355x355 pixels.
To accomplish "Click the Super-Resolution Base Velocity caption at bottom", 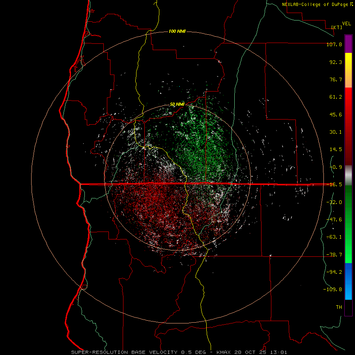I will [x=179, y=352].
